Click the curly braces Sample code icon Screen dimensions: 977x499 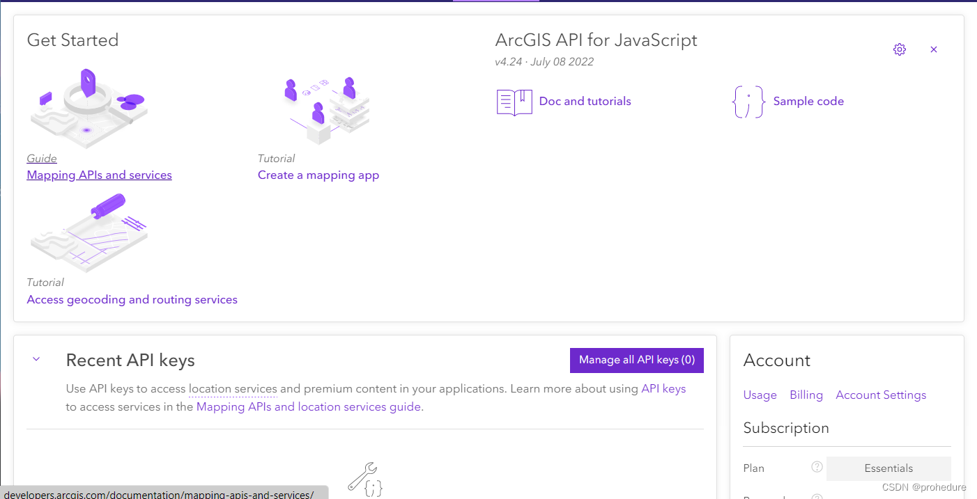pos(748,102)
